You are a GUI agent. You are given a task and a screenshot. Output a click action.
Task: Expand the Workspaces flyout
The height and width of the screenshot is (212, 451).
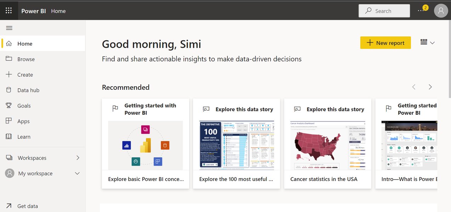click(78, 158)
